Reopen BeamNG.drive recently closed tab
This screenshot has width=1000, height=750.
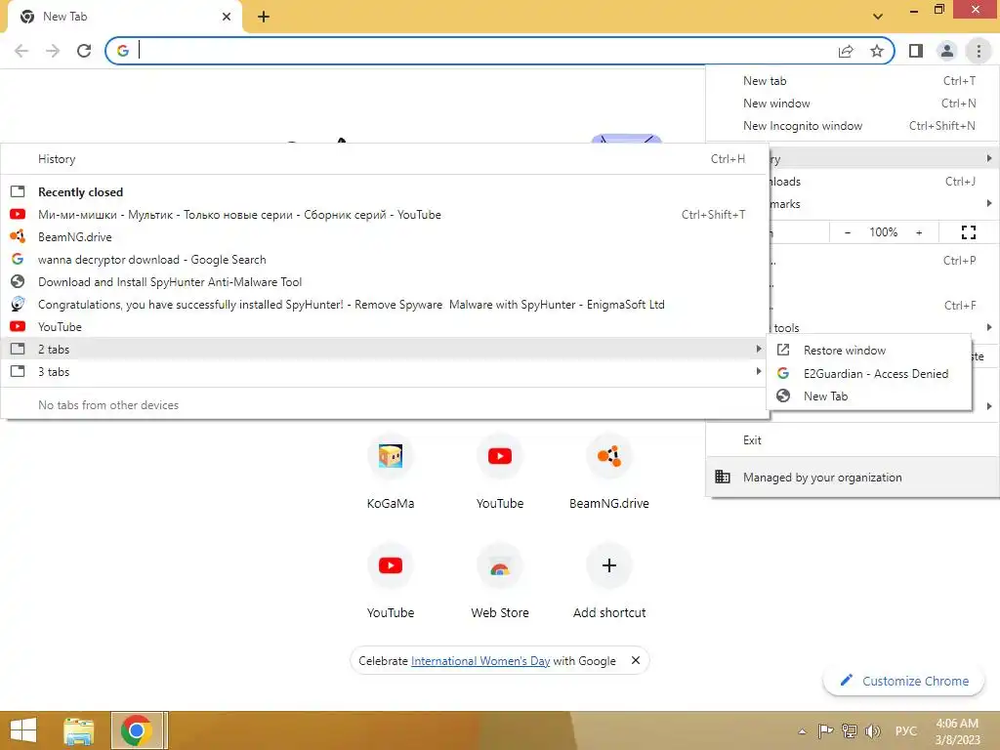(385, 237)
